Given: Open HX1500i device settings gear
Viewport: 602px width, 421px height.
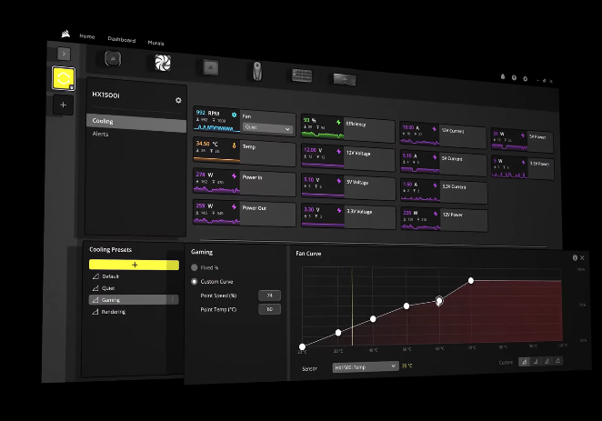Looking at the screenshot, I should click(x=178, y=100).
